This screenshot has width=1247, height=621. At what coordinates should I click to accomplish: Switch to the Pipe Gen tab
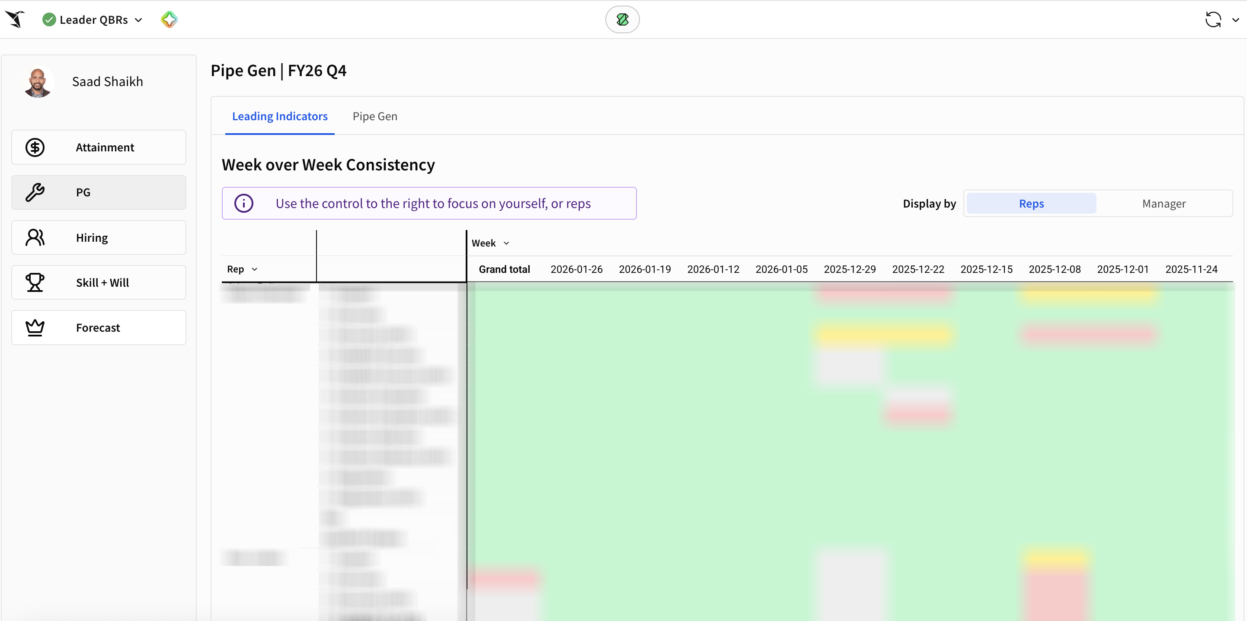(x=375, y=116)
